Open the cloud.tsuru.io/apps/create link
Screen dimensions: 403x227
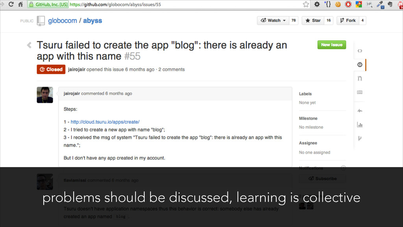105,122
